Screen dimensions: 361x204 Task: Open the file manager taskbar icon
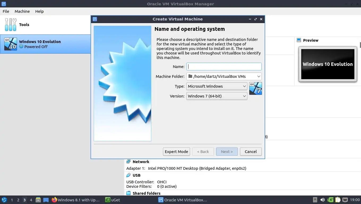(38, 200)
